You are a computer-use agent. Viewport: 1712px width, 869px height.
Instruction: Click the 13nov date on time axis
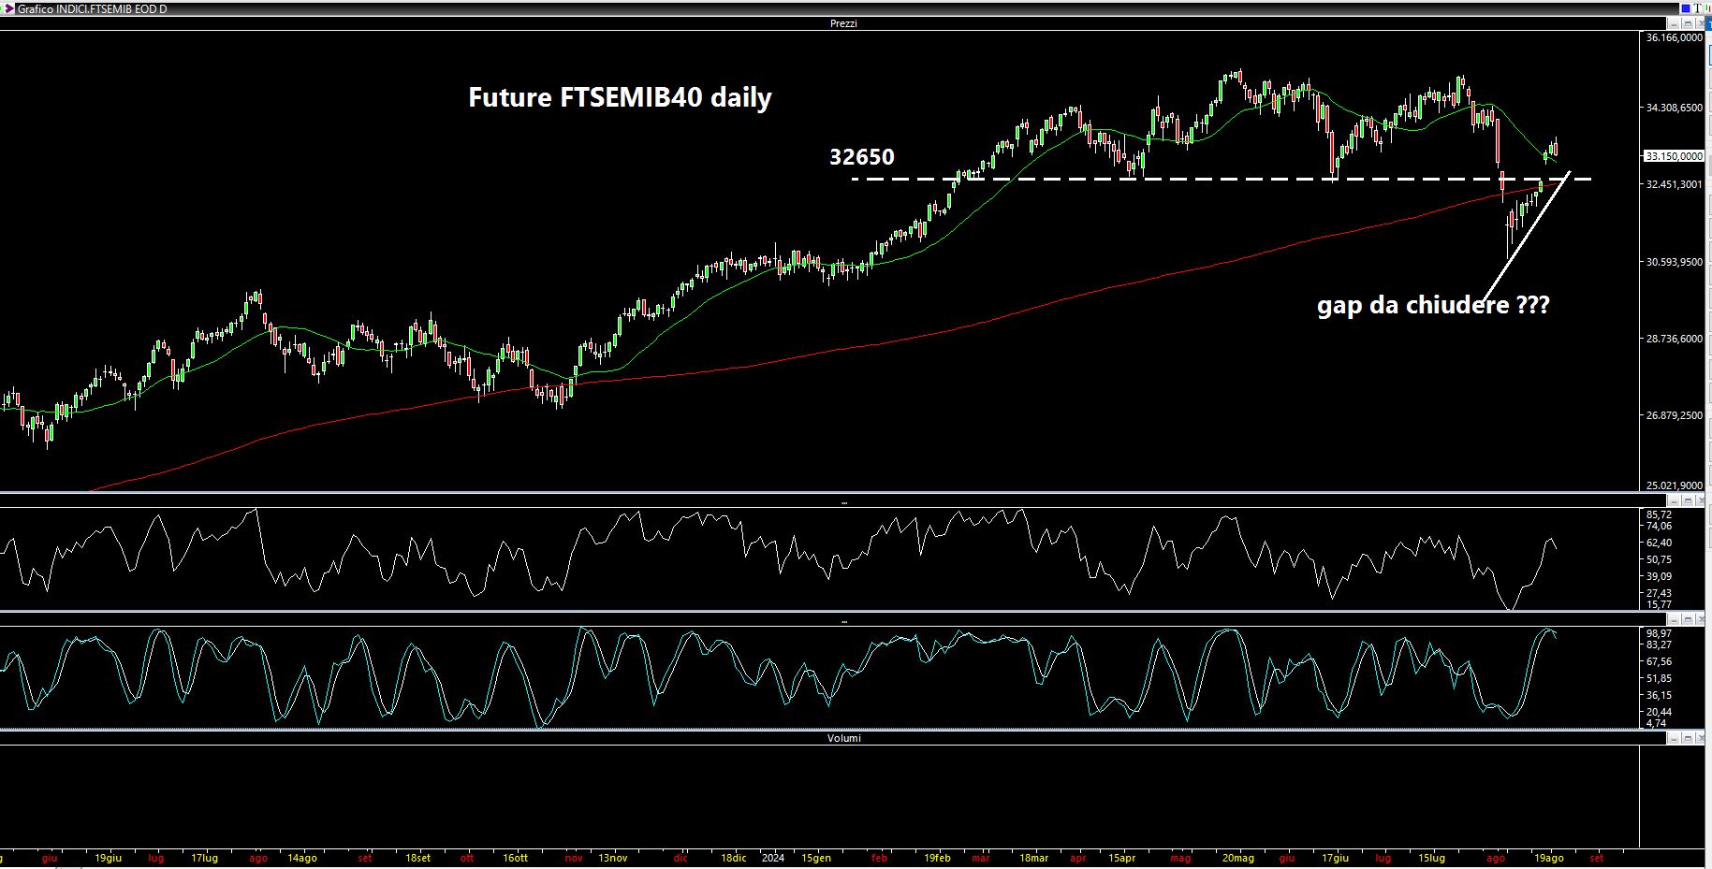[612, 858]
